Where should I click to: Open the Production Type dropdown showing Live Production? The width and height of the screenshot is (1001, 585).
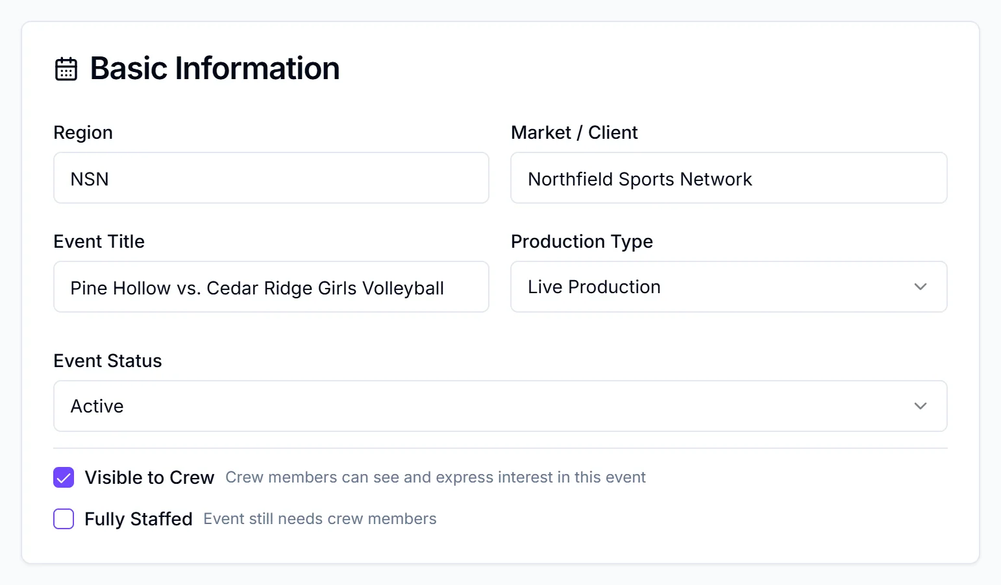[729, 287]
